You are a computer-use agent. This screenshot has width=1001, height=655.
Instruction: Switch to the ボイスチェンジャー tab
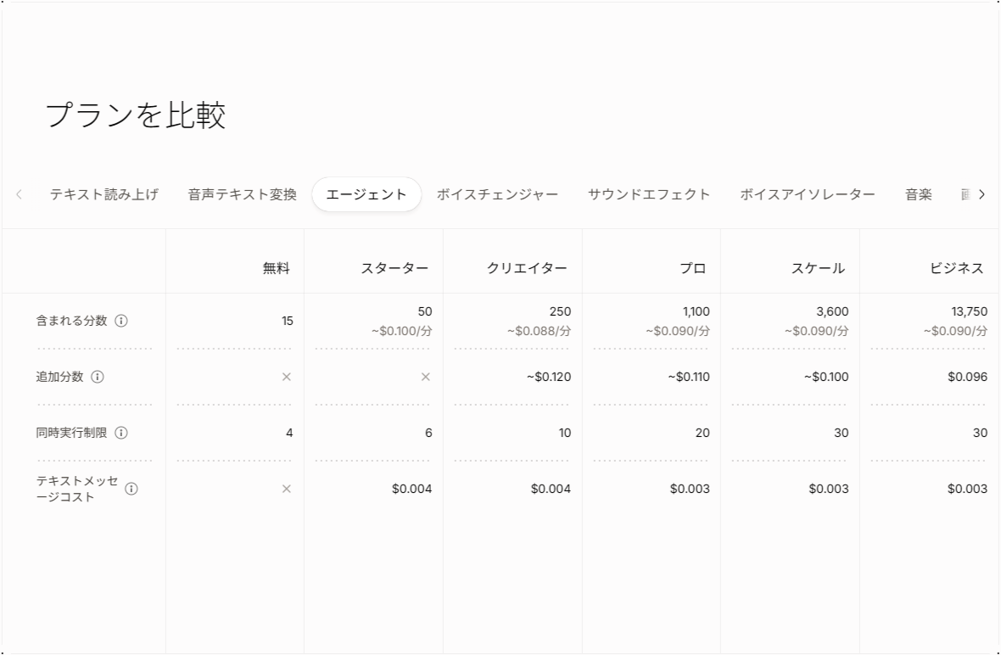pos(497,194)
